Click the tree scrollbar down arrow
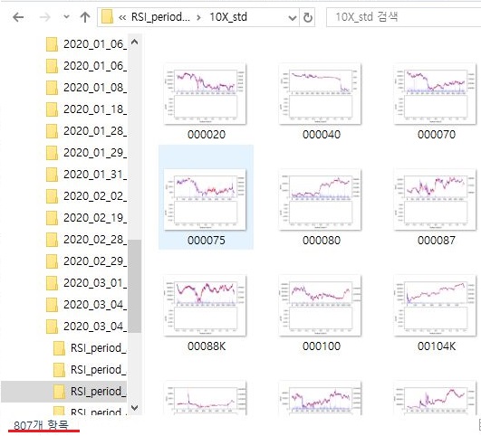This screenshot has width=481, height=436. point(134,408)
